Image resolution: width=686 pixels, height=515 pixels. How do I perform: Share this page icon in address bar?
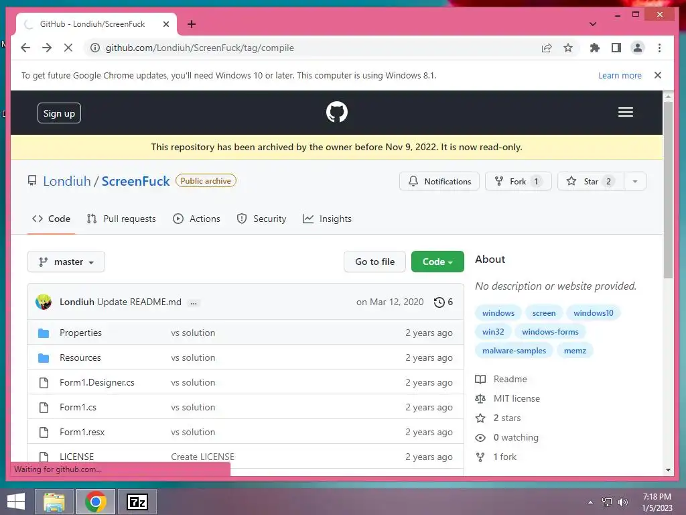coord(547,48)
